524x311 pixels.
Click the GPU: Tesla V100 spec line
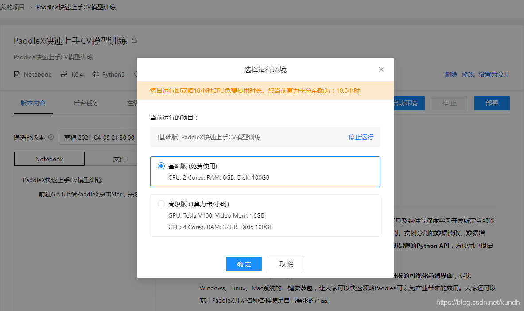[x=216, y=215]
